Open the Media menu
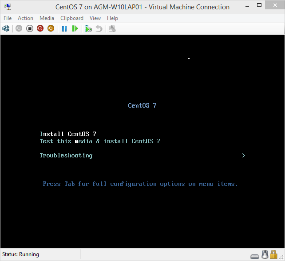Viewport: 285px width, 261px height. 47,18
